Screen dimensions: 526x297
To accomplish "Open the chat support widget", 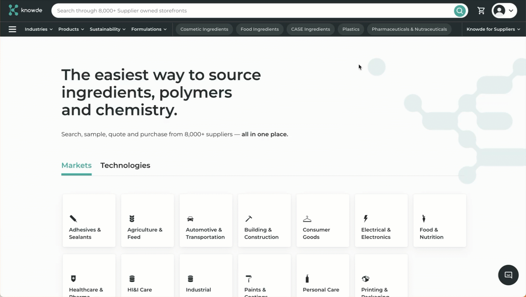I will [508, 275].
